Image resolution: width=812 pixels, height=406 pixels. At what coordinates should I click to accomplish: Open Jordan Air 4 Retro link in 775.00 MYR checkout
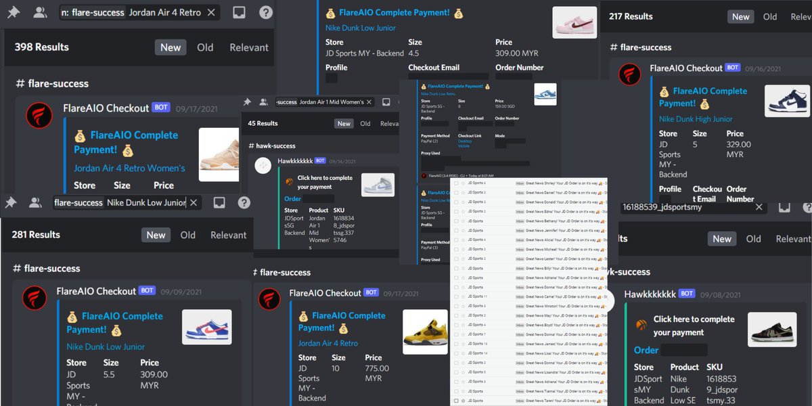pyautogui.click(x=328, y=344)
